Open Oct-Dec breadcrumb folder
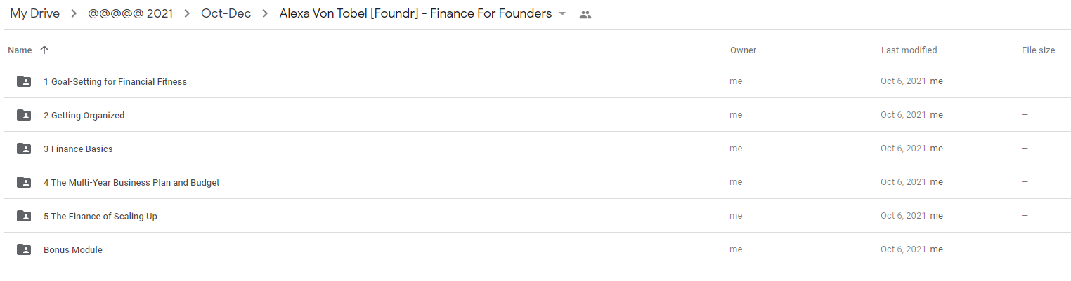The image size is (1071, 281). (x=226, y=13)
